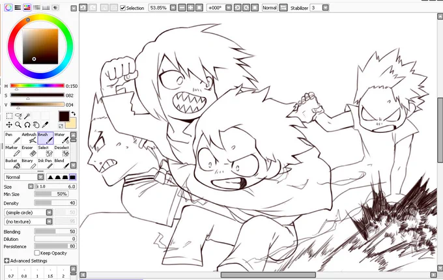The width and height of the screenshot is (443, 280).
Task: Toggle the Selection checkbox
Action: 122,8
